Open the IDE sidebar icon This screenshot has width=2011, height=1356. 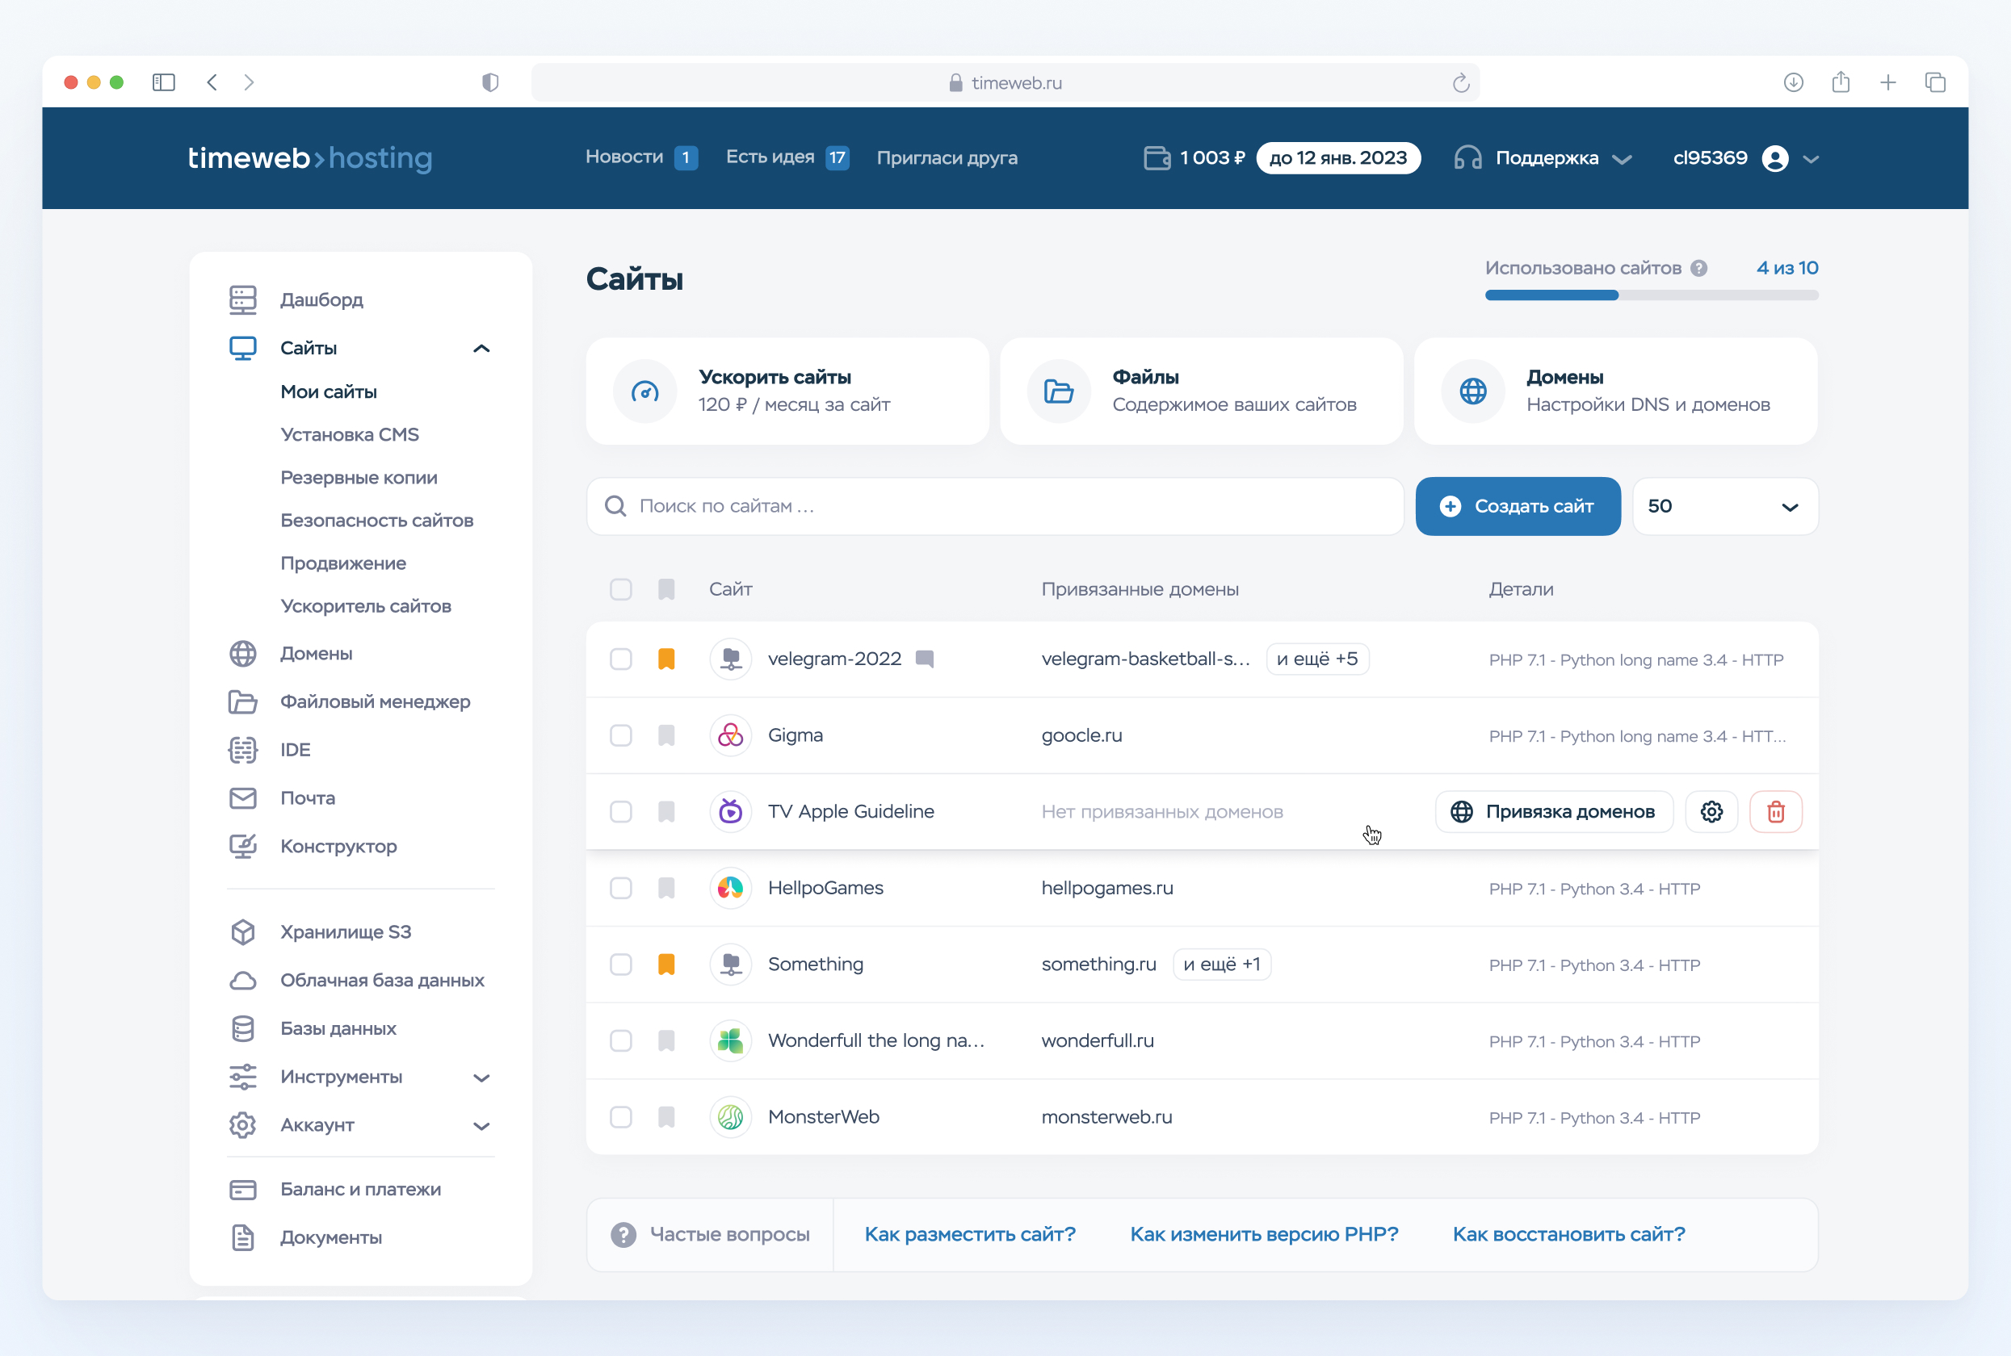243,750
